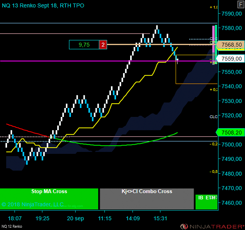Click the 7590,00 price axis label

pos(232,14)
